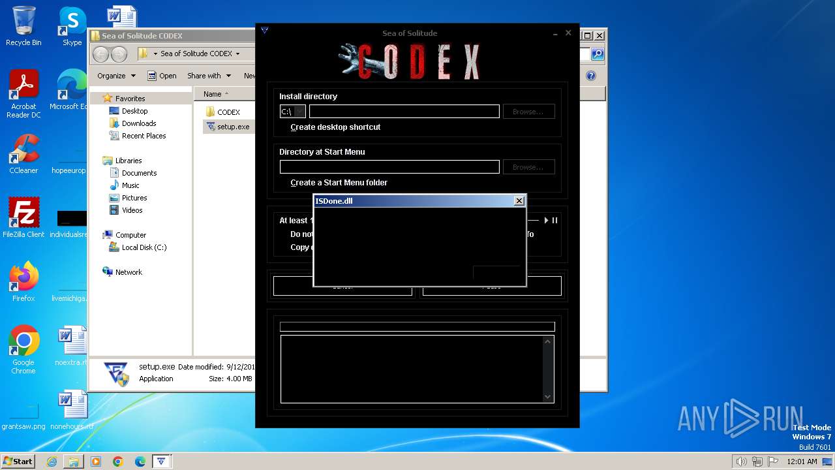
Task: Click the log box scroll-down arrow
Action: (548, 397)
